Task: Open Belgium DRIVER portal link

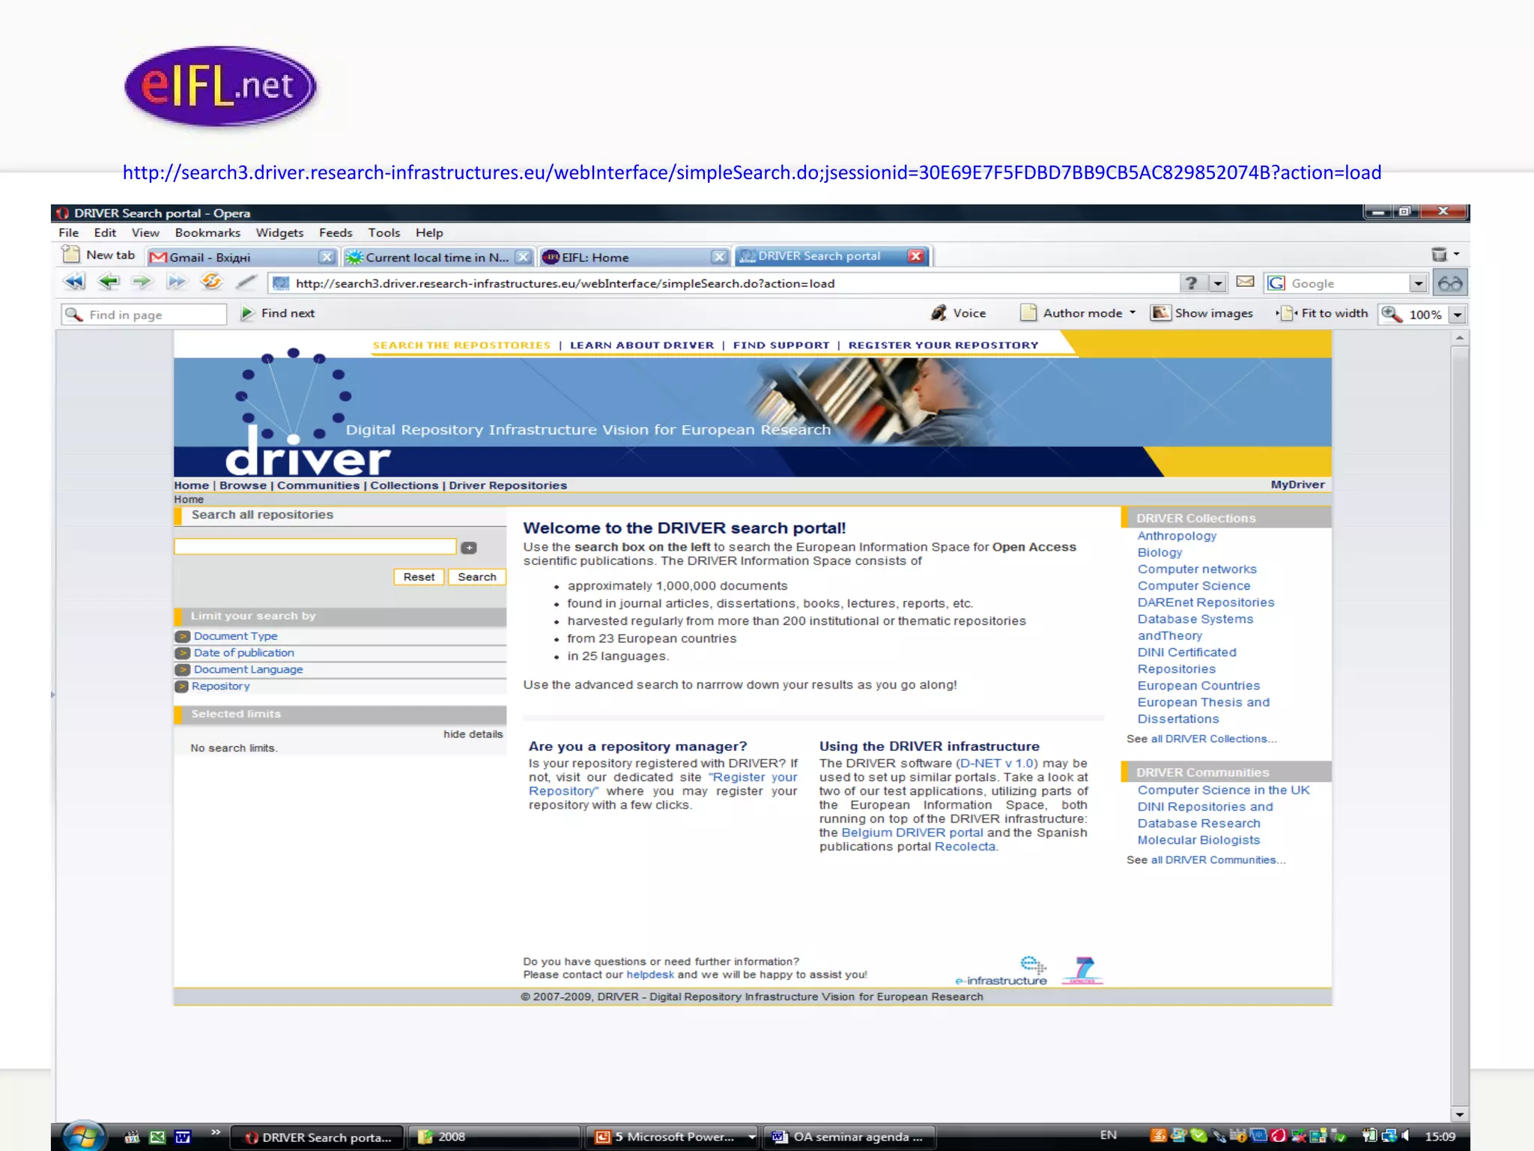Action: [x=912, y=833]
